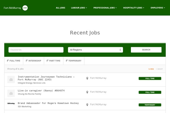The width and height of the screenshot is (170, 113).
Task: Click Integral Energy Services Ltd. company name
Action: [32, 83]
